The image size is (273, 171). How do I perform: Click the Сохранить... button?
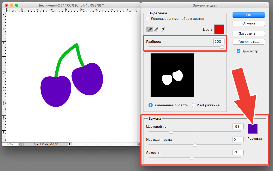pyautogui.click(x=248, y=42)
